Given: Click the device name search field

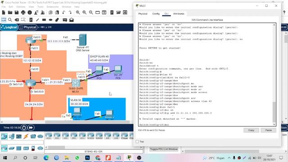Looking at the screenshot, I should [x=22, y=142].
